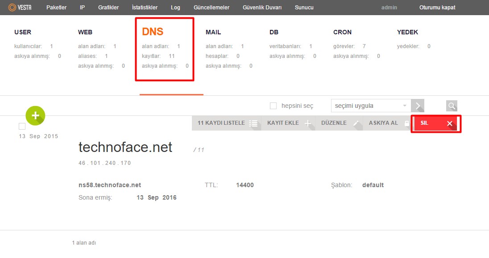The width and height of the screenshot is (489, 258).
Task: Click the plus icon beside KAYIT EKLE
Action: (x=308, y=123)
